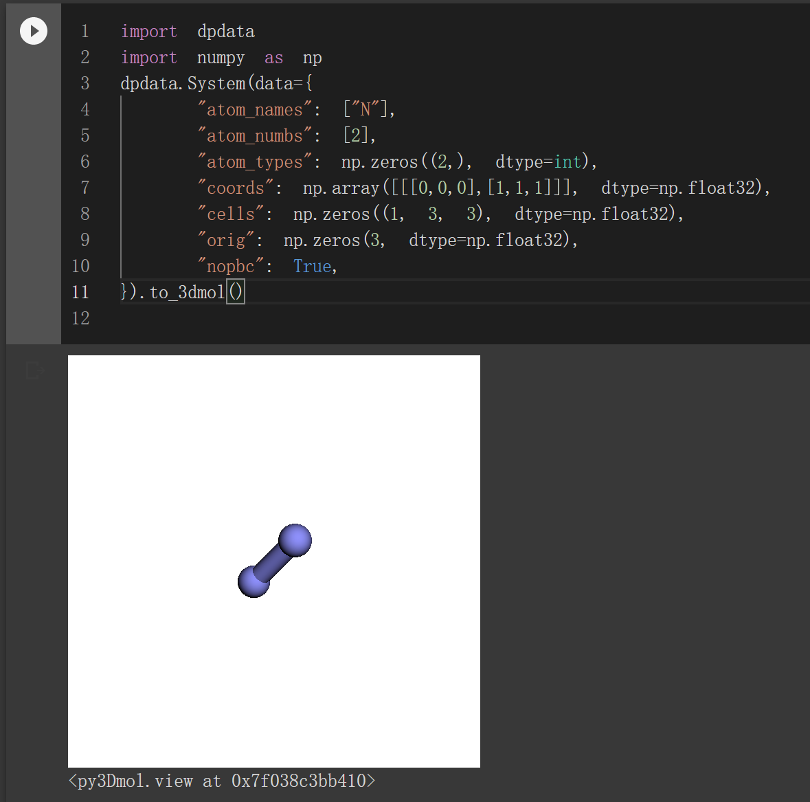This screenshot has width=810, height=802.
Task: Click the "atom_numbs" key text
Action: (254, 135)
